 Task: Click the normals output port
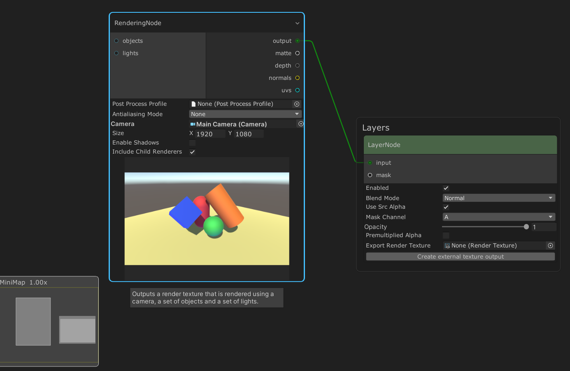coord(297,78)
